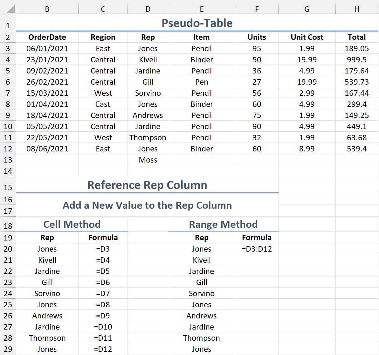The height and width of the screenshot is (355, 379).
Task: Select the Thompson cell in Rep column D
Action: click(148, 138)
